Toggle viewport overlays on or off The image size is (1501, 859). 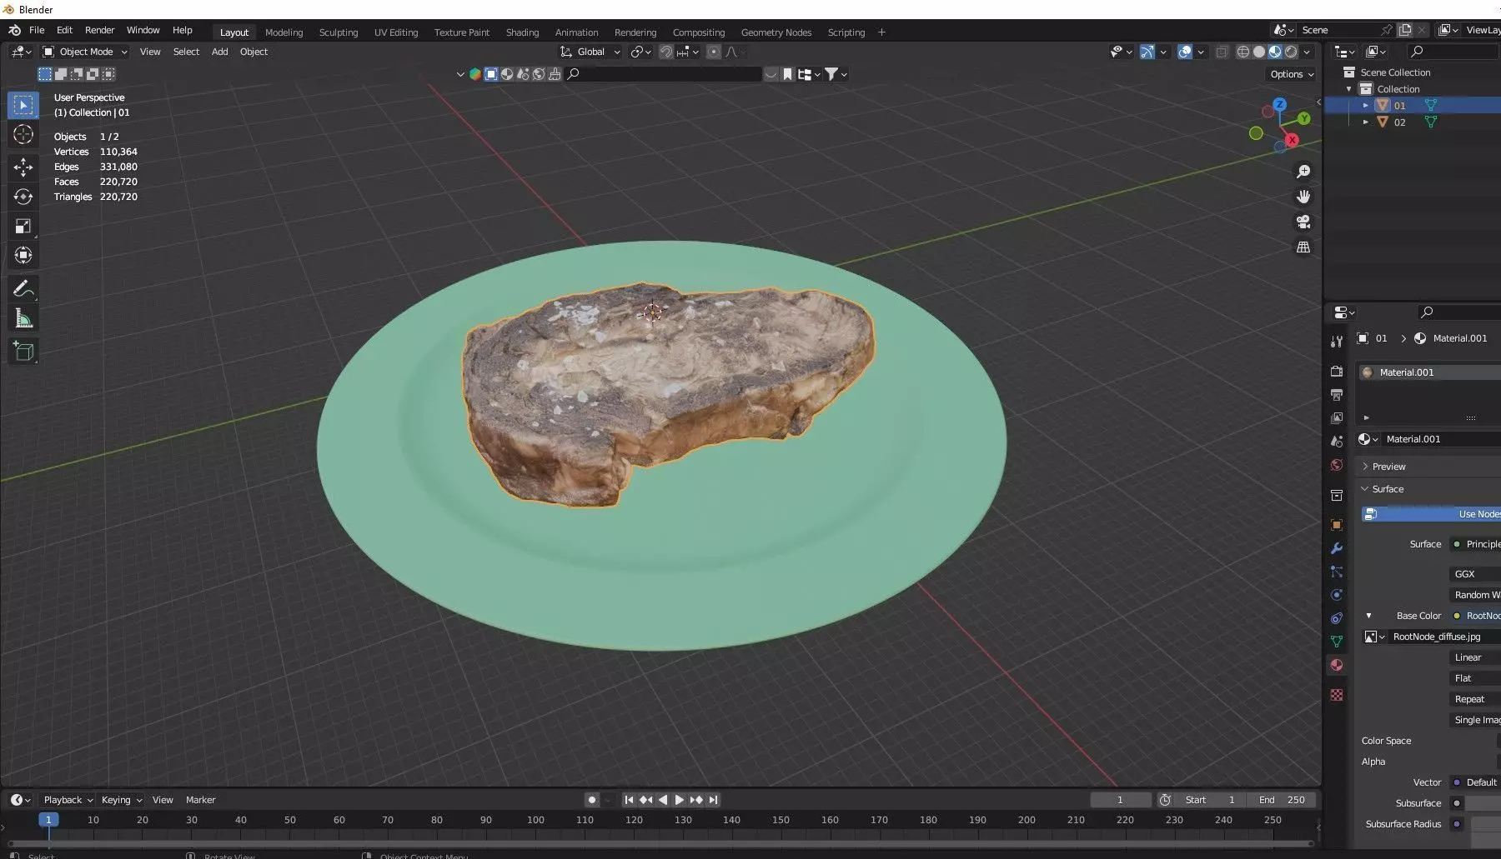click(x=1185, y=52)
